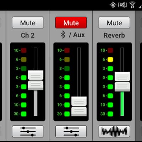Screen dimensions: 142x142
Task: Tap the Bluetooth icon in status bar
Action: 113,5
